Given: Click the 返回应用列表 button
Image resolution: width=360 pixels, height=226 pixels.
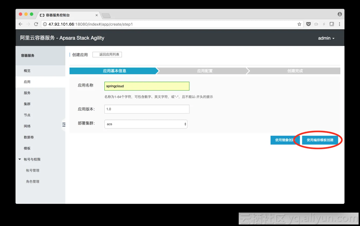Looking at the screenshot, I should [107, 55].
